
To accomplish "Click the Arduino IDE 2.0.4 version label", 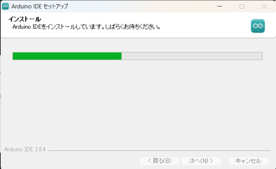I will tap(25, 150).
